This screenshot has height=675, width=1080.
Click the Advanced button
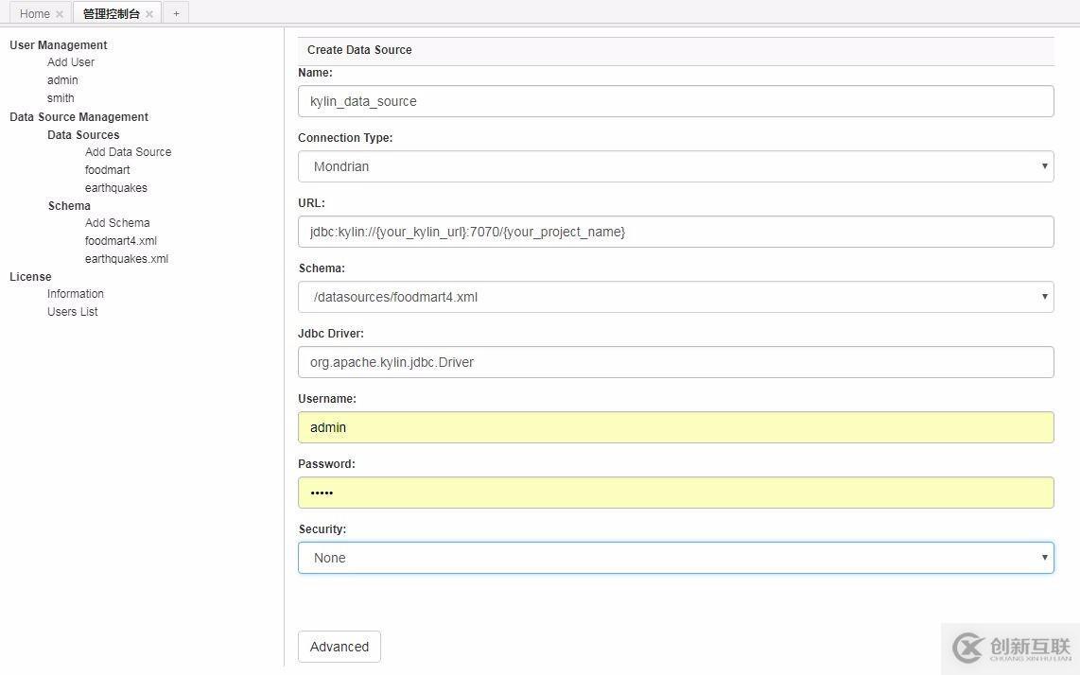pyautogui.click(x=339, y=647)
